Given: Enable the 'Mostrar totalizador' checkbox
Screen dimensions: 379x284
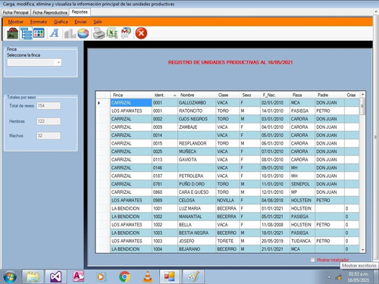Looking at the screenshot, I should pos(312,260).
